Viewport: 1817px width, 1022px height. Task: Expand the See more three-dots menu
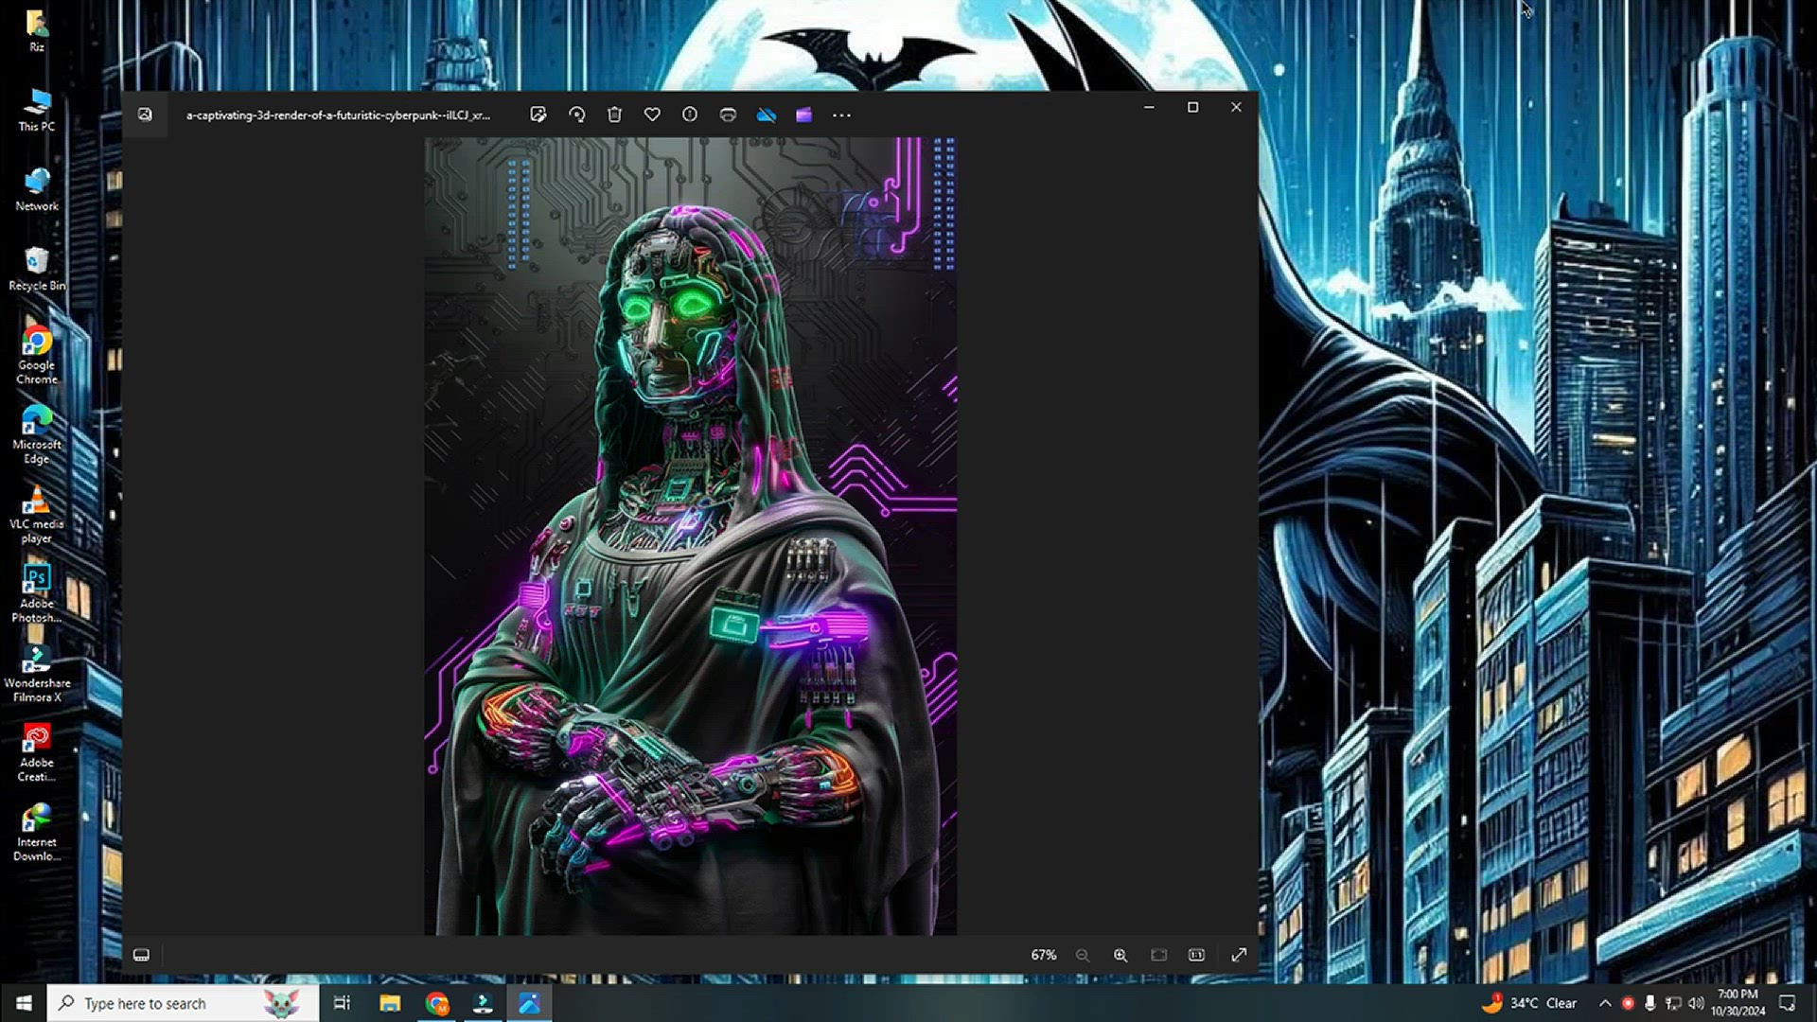[841, 115]
